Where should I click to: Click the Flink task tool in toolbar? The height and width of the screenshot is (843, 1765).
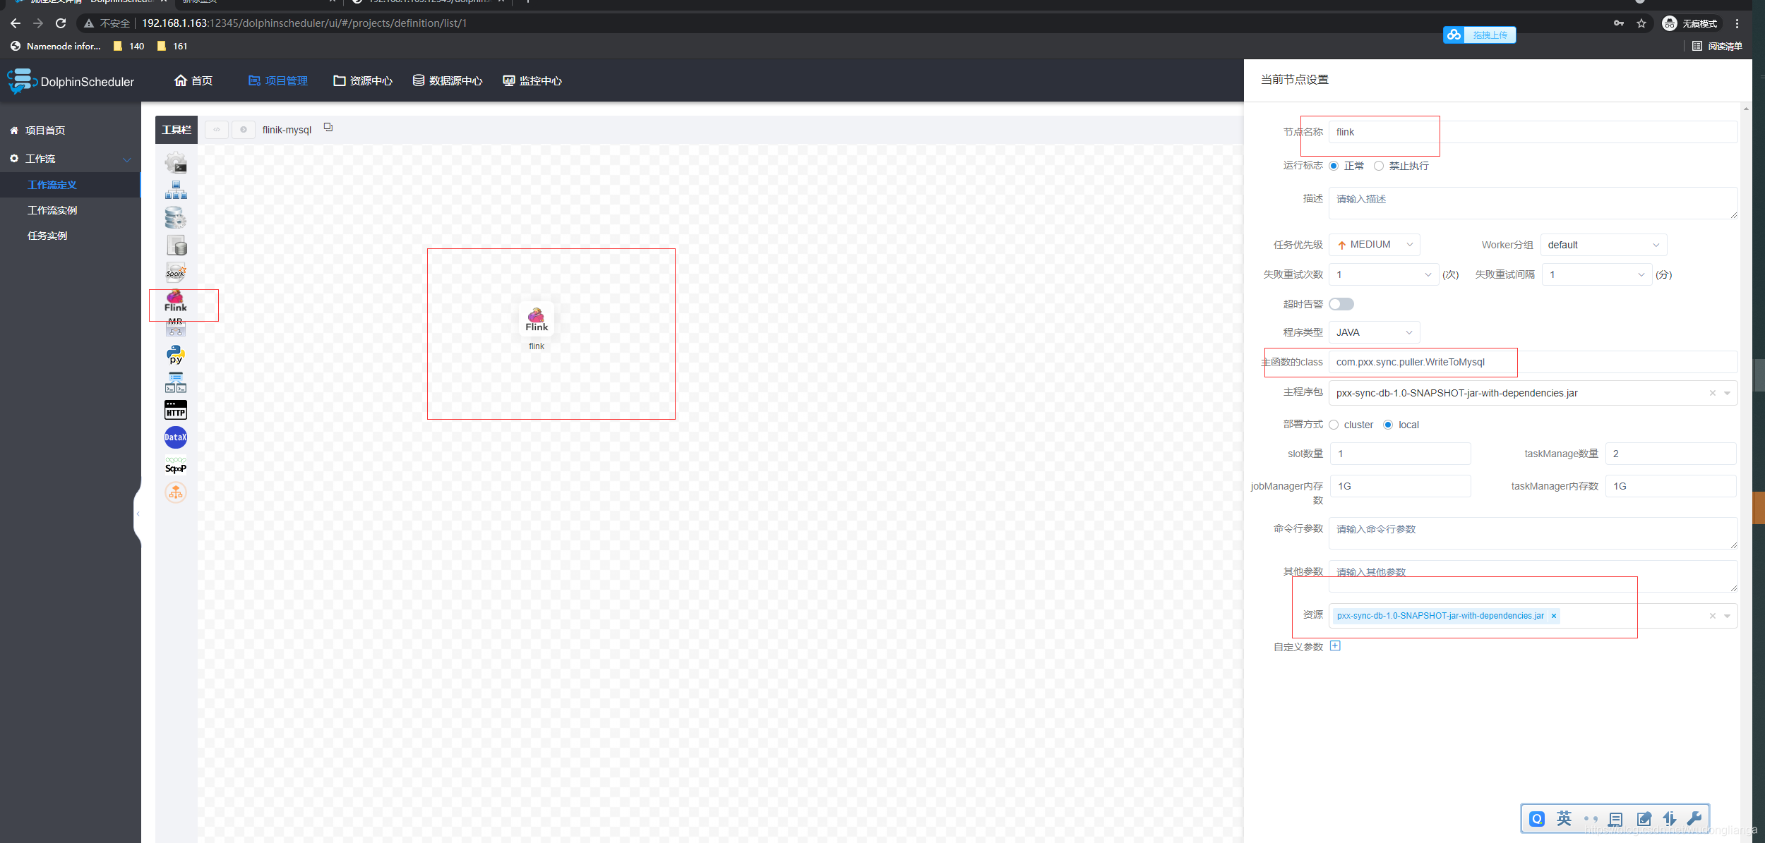click(x=176, y=301)
